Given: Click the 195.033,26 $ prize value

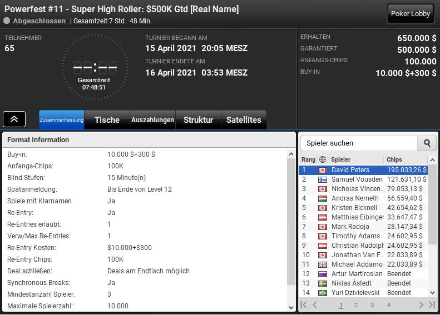Looking at the screenshot, I should [x=407, y=170].
